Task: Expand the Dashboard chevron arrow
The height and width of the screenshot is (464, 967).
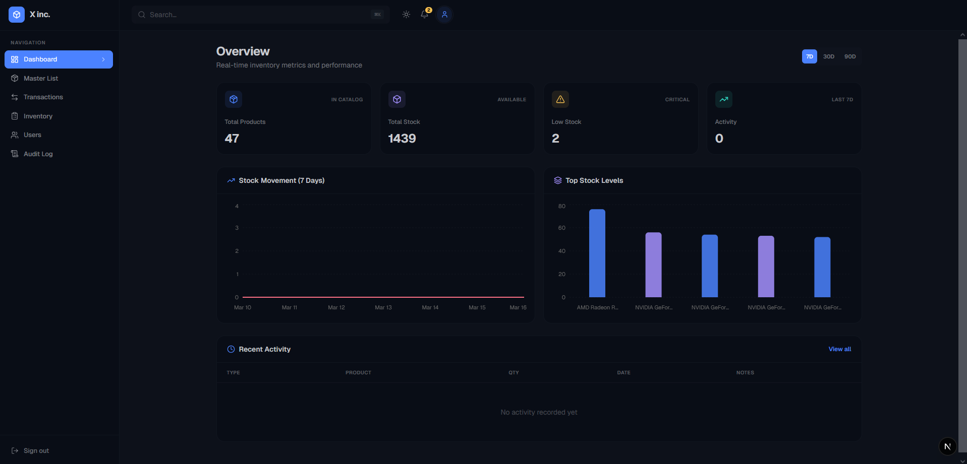Action: 103,59
